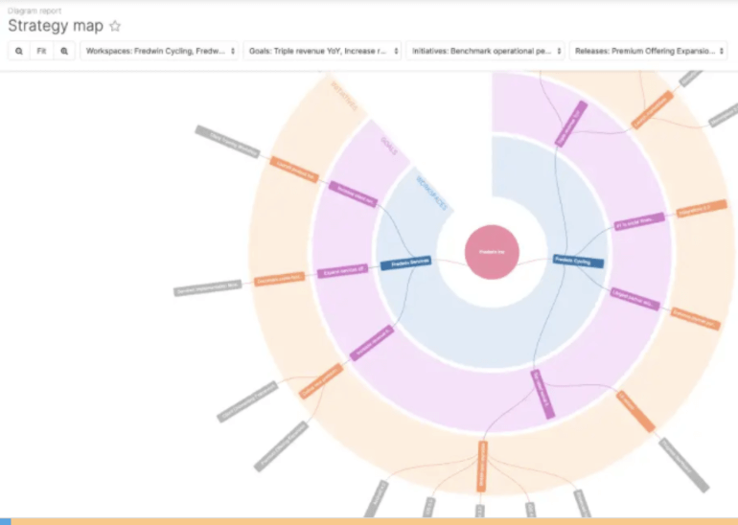The image size is (738, 525).
Task: Star the Strategy map as favorite
Action: [x=115, y=26]
